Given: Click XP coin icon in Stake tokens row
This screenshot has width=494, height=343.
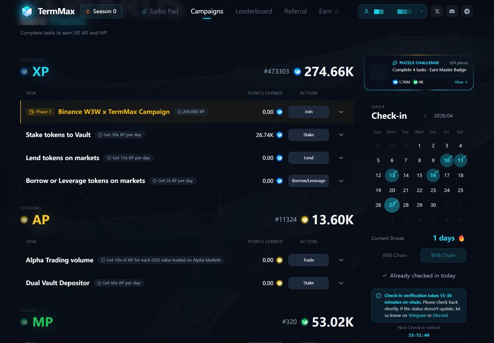Looking at the screenshot, I should pyautogui.click(x=280, y=135).
